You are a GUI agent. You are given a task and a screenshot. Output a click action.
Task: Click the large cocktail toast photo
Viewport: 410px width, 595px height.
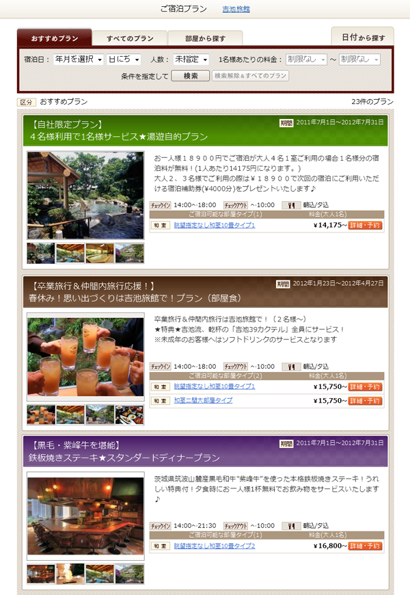pyautogui.click(x=85, y=356)
